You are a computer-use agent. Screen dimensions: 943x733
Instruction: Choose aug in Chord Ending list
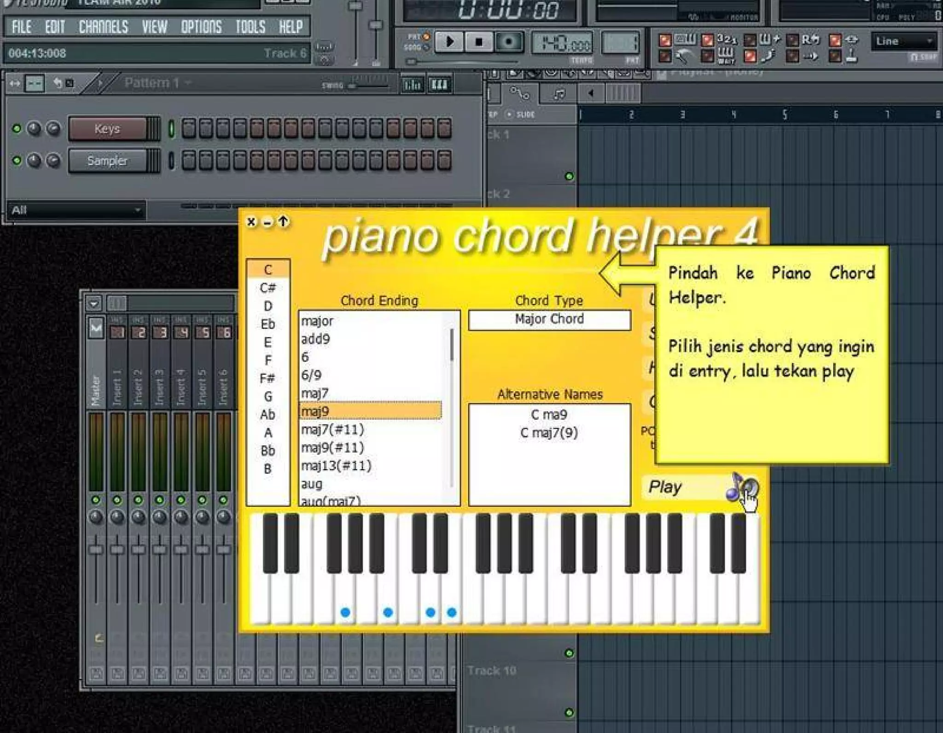click(371, 484)
